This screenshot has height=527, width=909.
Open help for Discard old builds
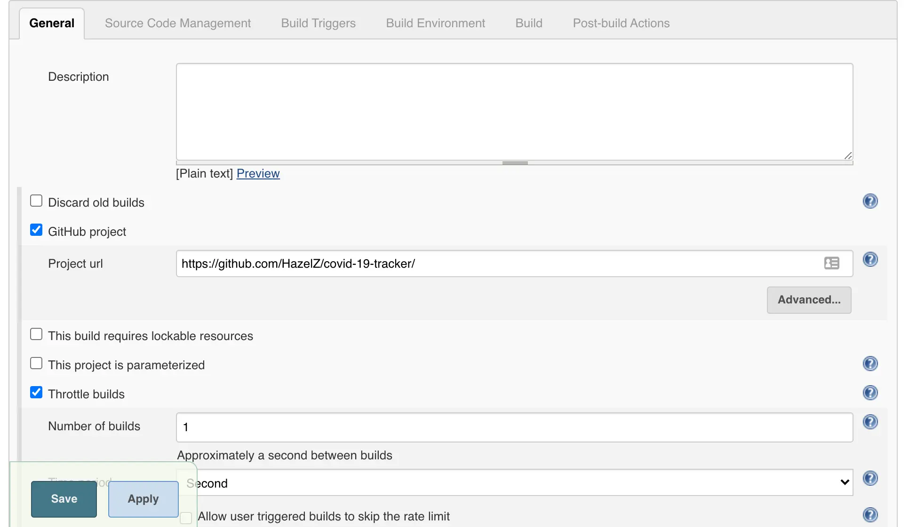tap(870, 201)
